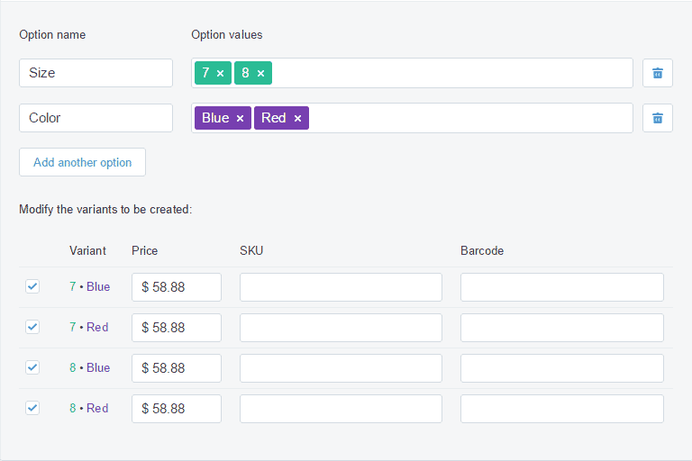
Task: Remove the size value 7 tag
Action: [220, 74]
